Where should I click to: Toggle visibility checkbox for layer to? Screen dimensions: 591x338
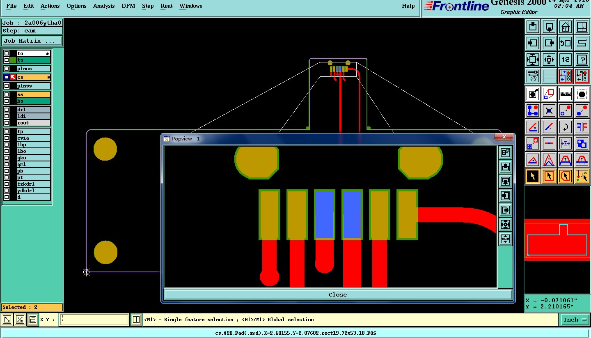coord(7,53)
